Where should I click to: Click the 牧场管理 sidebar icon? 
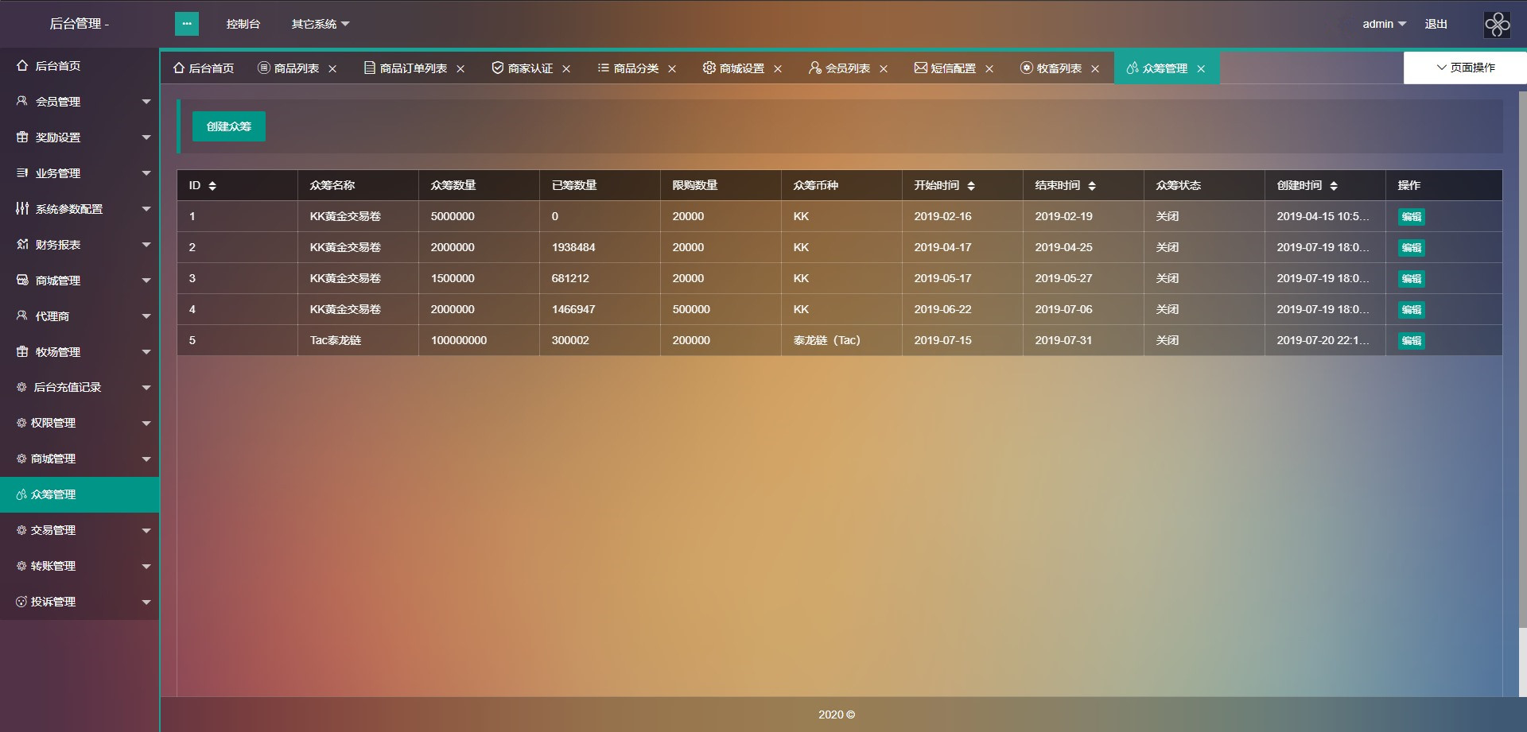click(x=20, y=351)
